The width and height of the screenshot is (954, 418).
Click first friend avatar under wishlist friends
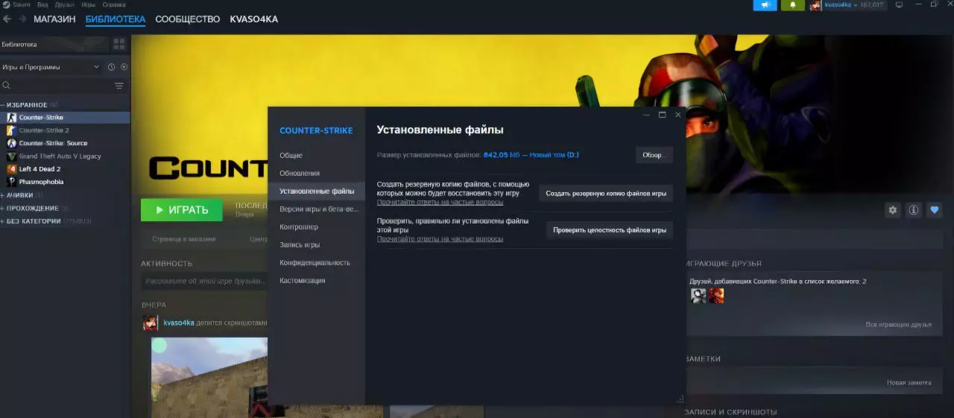[698, 296]
